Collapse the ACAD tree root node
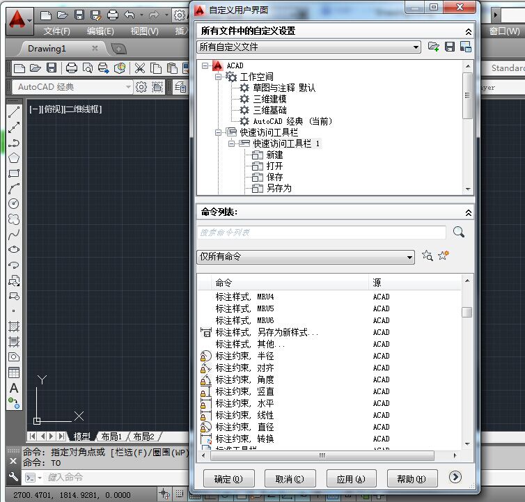 tap(205, 65)
